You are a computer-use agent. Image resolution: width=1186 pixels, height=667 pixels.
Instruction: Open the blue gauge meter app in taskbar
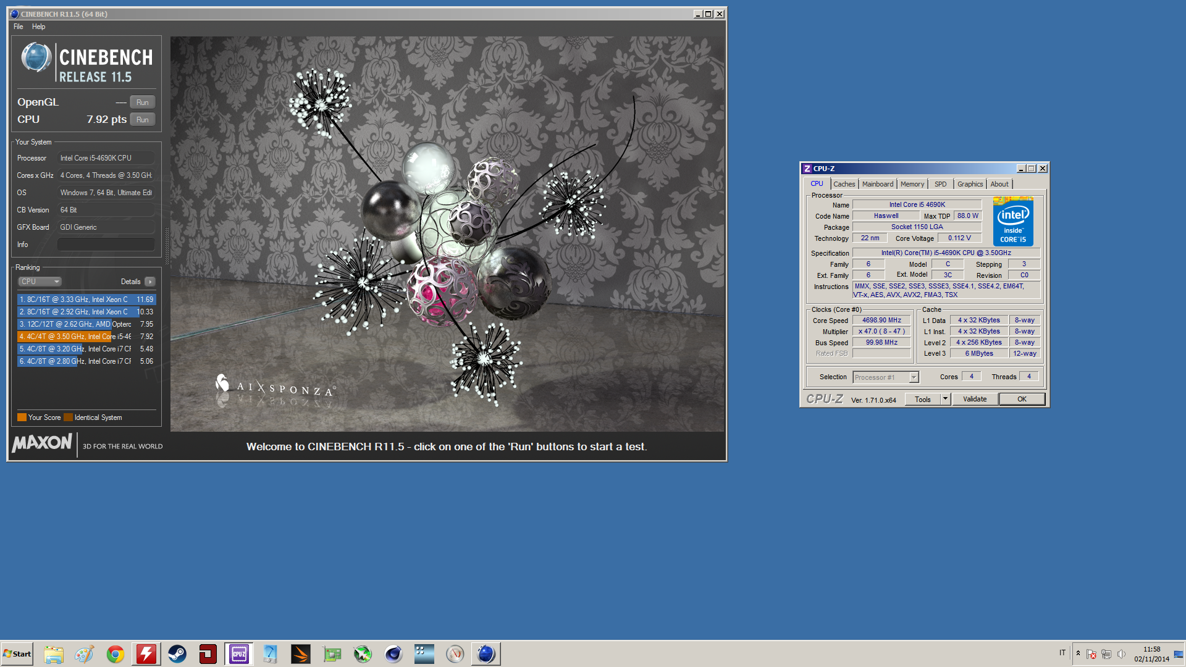pos(270,654)
